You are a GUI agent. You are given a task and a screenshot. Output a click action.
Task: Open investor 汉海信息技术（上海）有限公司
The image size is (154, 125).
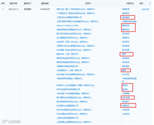69,70
